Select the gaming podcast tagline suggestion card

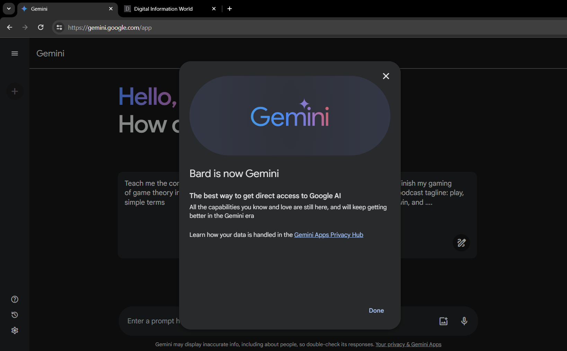(439, 215)
